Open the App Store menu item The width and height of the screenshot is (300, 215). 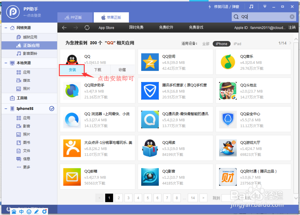point(106,28)
